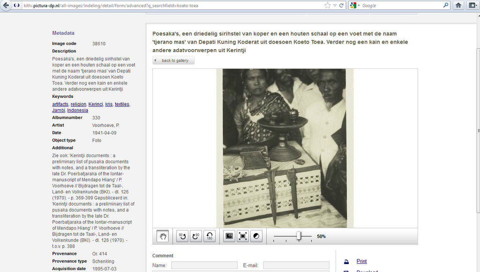Click the browser back arrow
The width and height of the screenshot is (480, 272).
pyautogui.click(x=6, y=5)
